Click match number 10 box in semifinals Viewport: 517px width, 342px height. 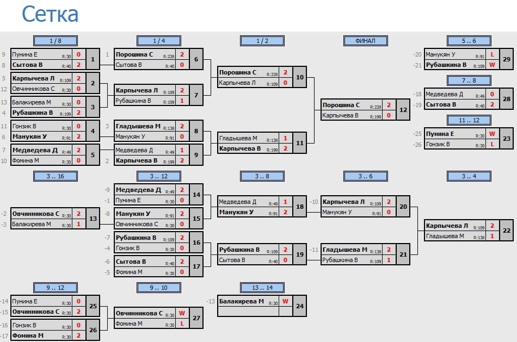pos(299,77)
